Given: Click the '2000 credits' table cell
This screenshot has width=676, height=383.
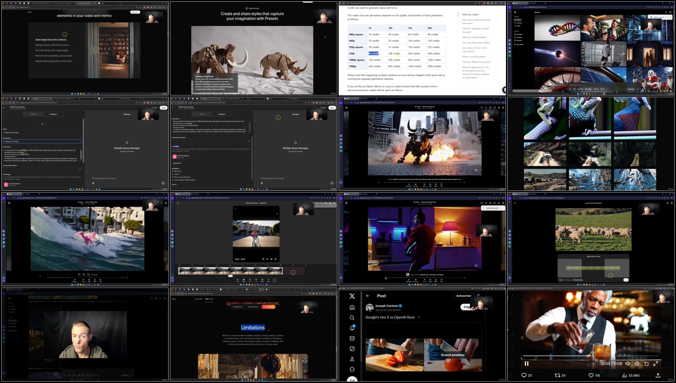Looking at the screenshot, I should [x=436, y=66].
